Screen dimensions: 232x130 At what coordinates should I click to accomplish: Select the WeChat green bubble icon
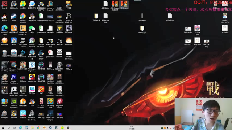pyautogui.click(x=32, y=29)
